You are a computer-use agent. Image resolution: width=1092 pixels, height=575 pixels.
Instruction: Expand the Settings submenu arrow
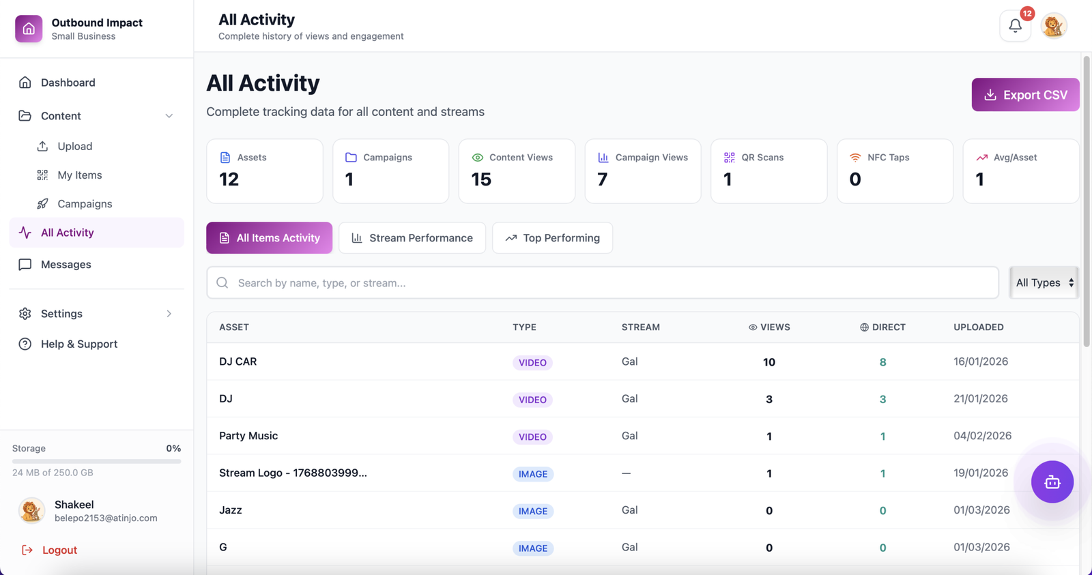click(169, 314)
